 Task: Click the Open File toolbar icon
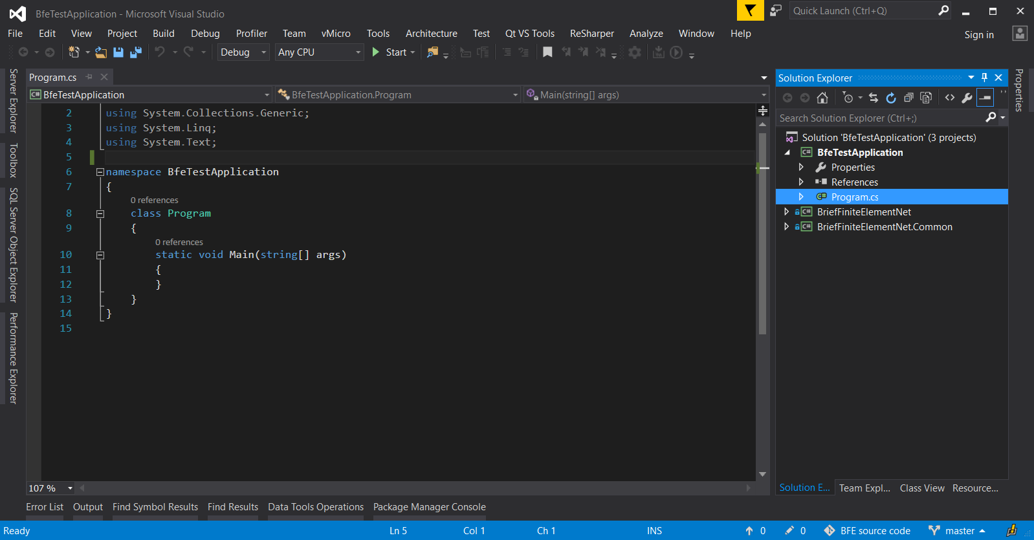click(101, 52)
